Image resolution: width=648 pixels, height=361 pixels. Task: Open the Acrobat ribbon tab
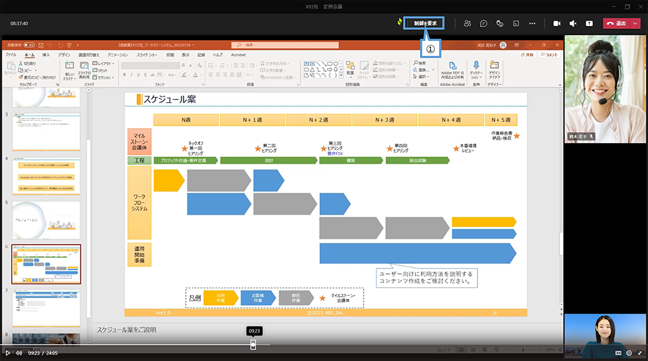point(238,54)
